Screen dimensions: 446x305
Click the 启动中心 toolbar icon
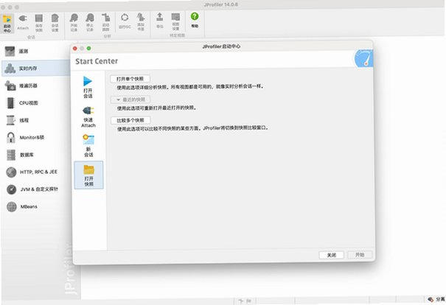pos(7,24)
